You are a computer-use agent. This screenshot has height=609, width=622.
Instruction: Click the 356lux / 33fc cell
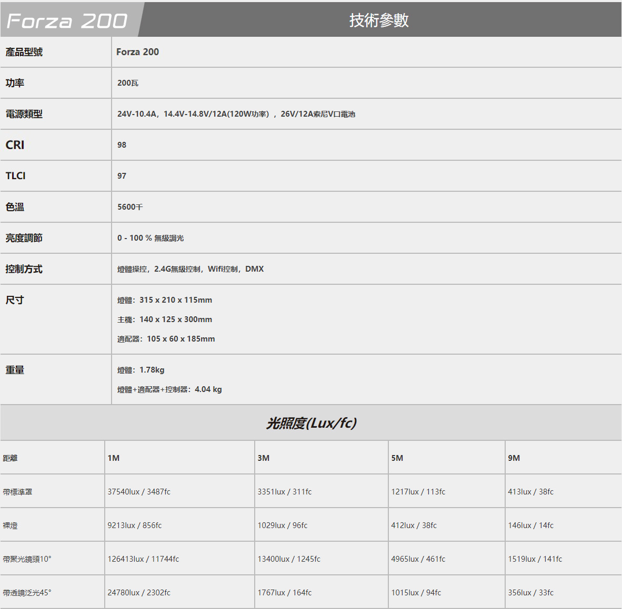pos(530,593)
